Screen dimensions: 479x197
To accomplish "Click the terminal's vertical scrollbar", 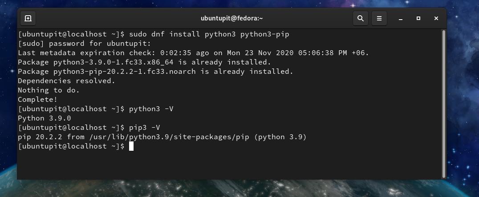I will (443, 103).
